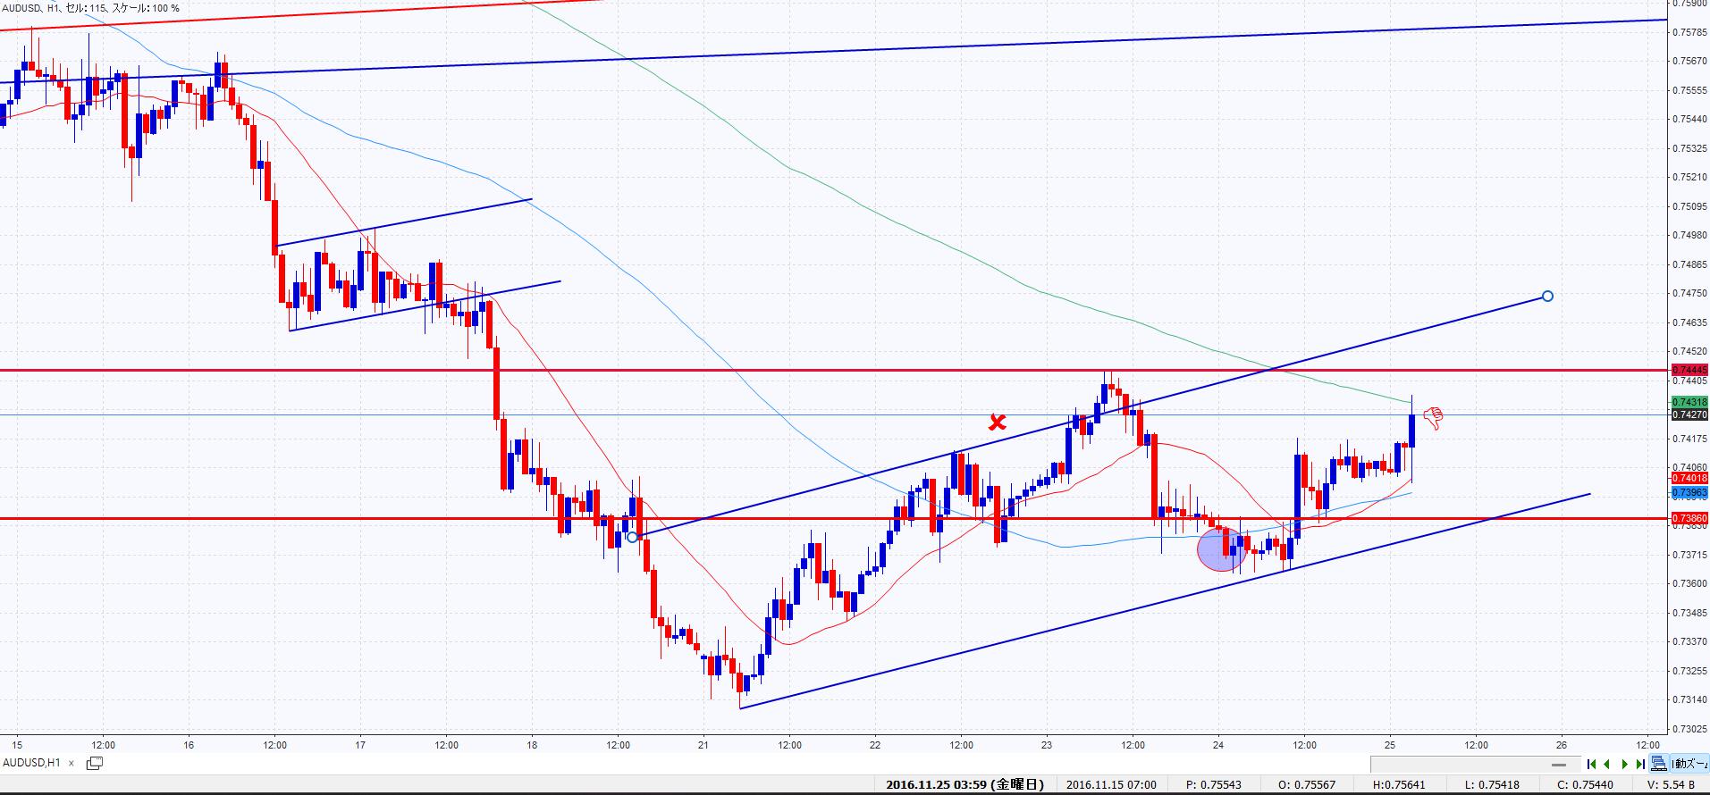Click the black 0.74270 current price label
Screen dimensions: 1710x795
[x=1689, y=414]
